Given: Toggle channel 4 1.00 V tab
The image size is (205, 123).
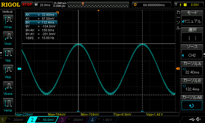Looking at the screenshot, I should pyautogui.click(x=103, y=120).
